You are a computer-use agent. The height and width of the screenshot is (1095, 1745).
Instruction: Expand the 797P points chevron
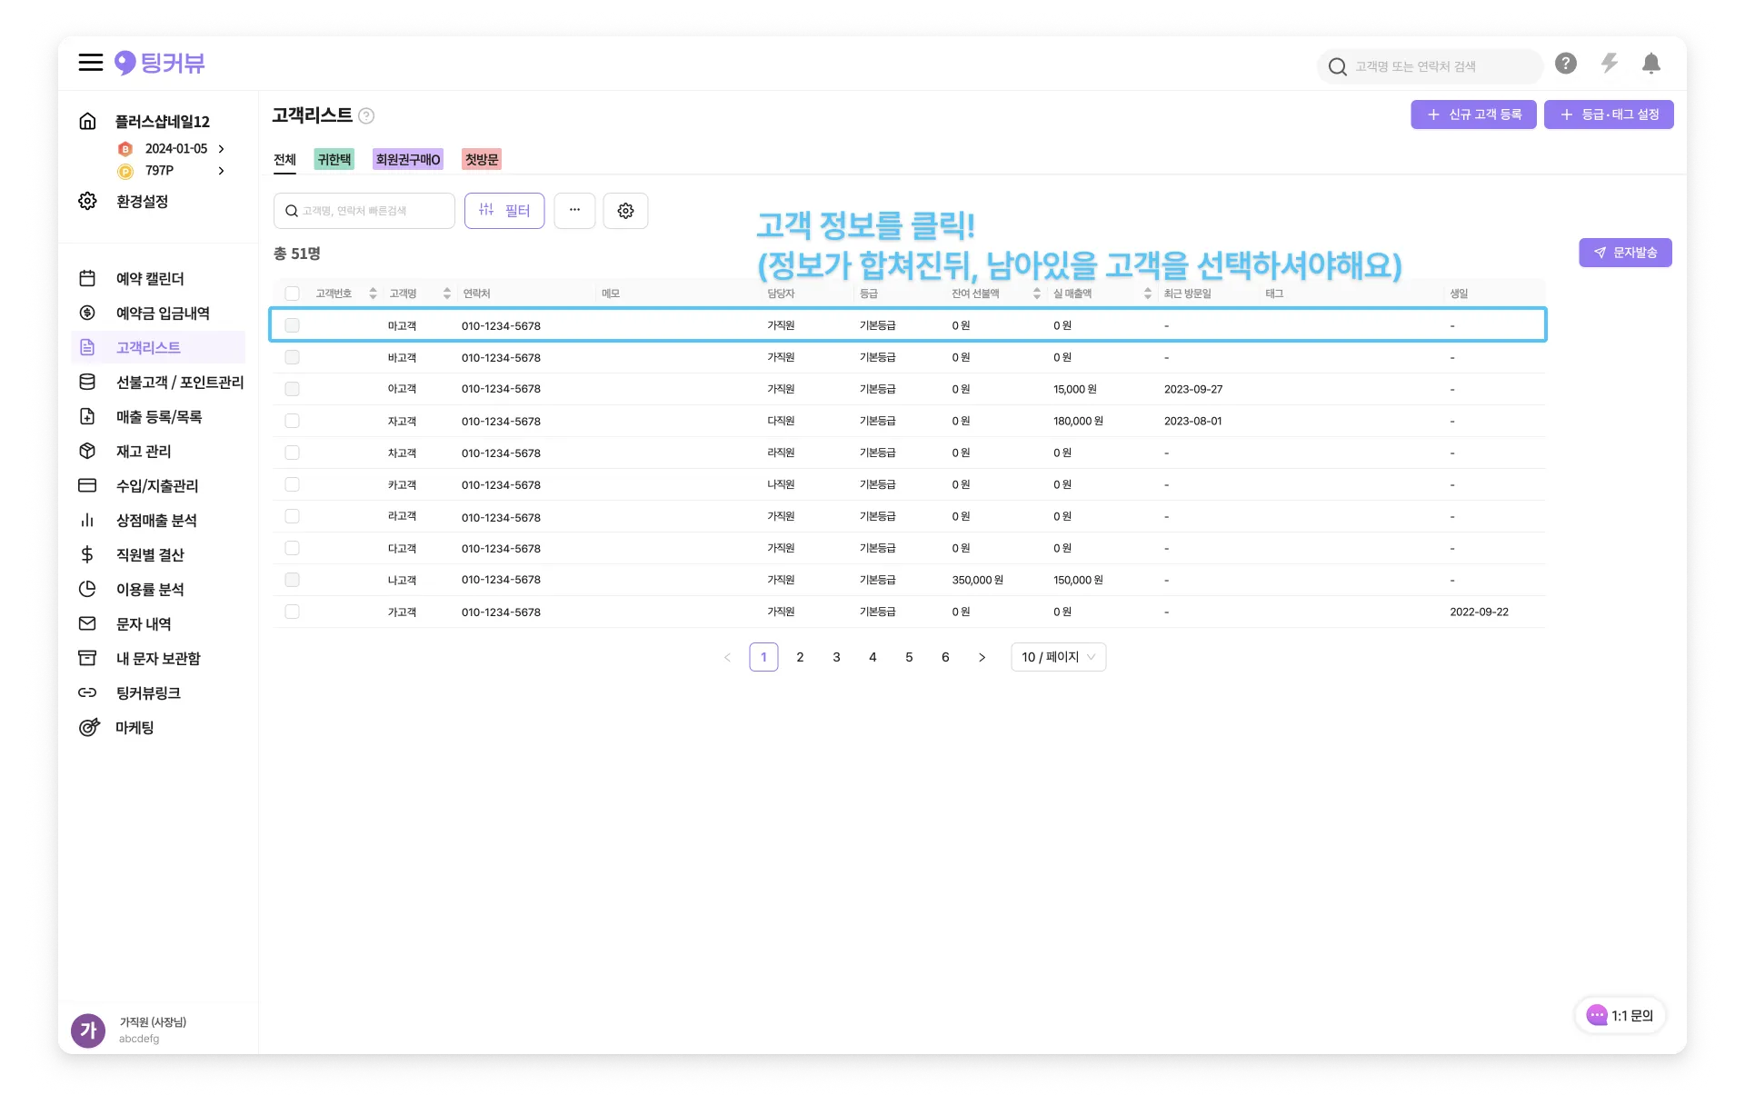pyautogui.click(x=221, y=171)
